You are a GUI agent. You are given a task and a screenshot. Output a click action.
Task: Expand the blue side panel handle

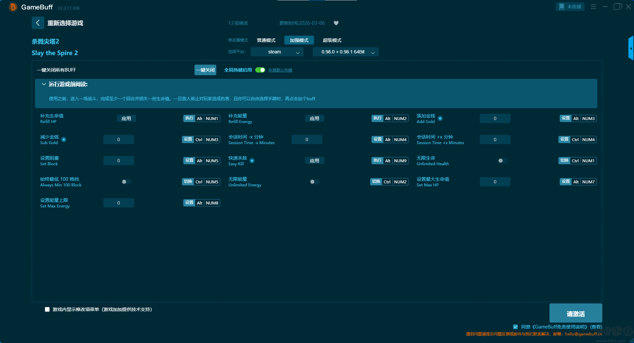click(x=631, y=48)
